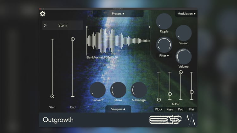Select the Keys envelope preset
This screenshot has width=237, height=133.
pyautogui.click(x=170, y=109)
